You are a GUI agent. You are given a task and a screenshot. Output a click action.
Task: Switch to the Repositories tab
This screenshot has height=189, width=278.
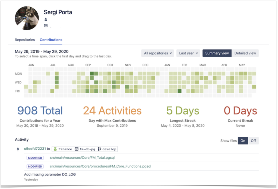pos(25,40)
